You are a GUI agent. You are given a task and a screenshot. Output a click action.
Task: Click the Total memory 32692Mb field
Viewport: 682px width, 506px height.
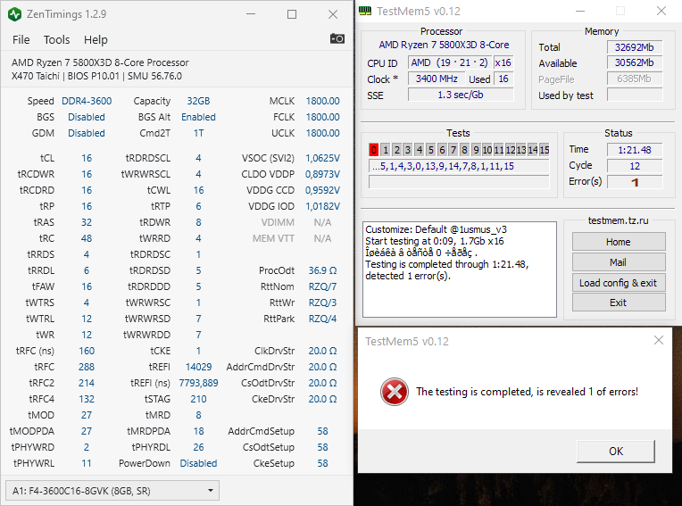[x=635, y=47]
